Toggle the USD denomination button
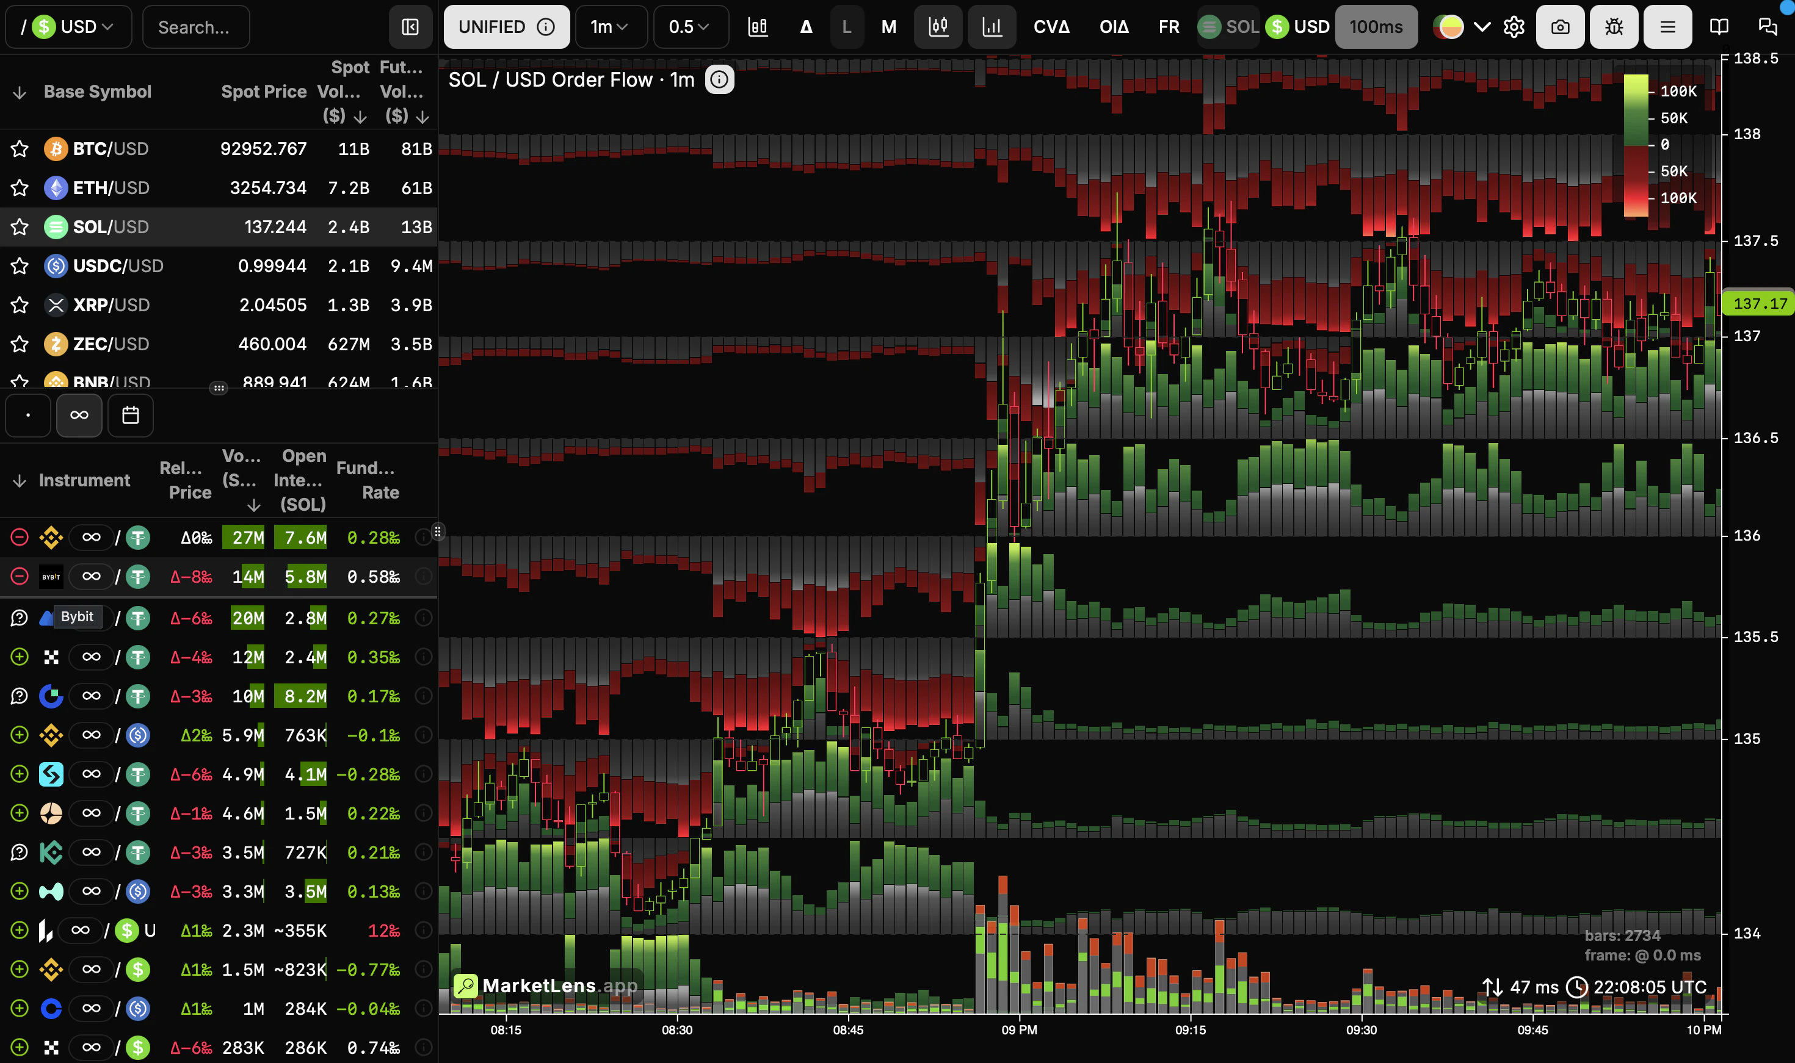Screen dimensions: 1795x1063 coord(1297,27)
